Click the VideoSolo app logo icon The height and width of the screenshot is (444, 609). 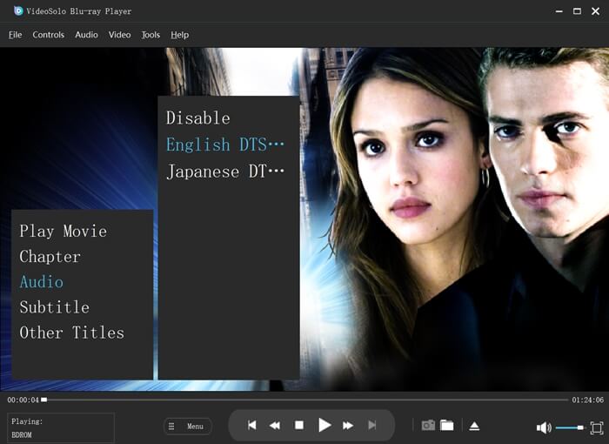[18, 11]
